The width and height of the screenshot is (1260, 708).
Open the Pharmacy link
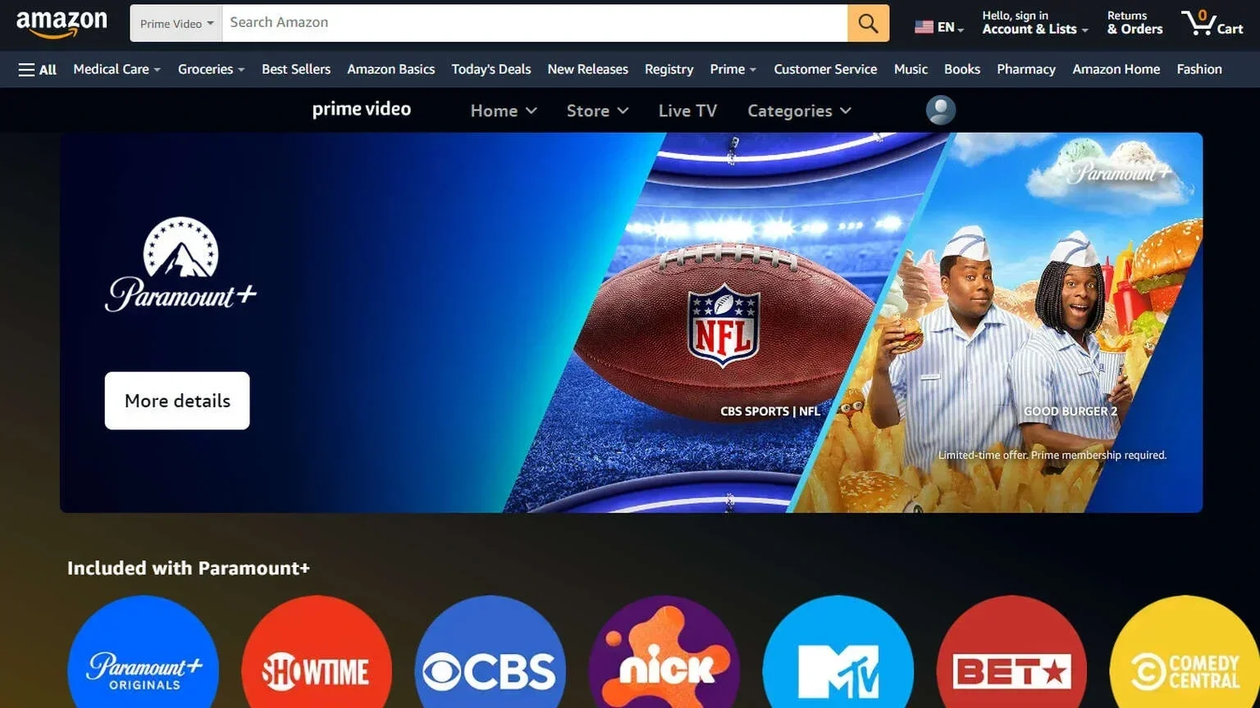coord(1025,70)
